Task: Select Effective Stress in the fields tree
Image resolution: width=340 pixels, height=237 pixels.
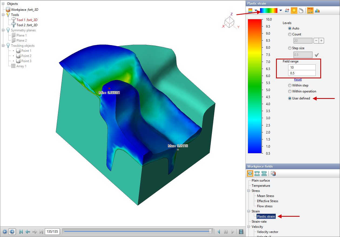Action: click(267, 201)
